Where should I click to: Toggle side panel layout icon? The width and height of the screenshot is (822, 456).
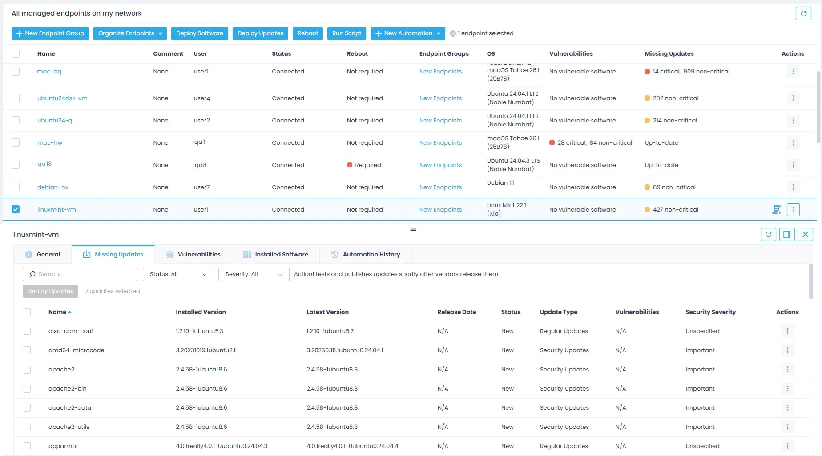coord(787,235)
